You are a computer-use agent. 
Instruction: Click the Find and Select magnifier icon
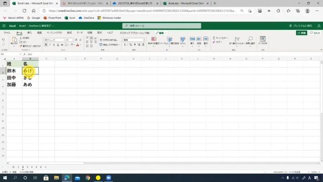pyautogui.click(x=250, y=39)
